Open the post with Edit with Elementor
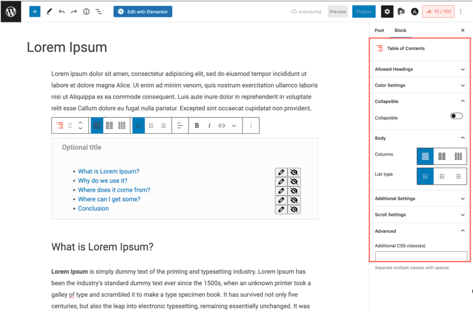The height and width of the screenshot is (312, 473). 143,11
